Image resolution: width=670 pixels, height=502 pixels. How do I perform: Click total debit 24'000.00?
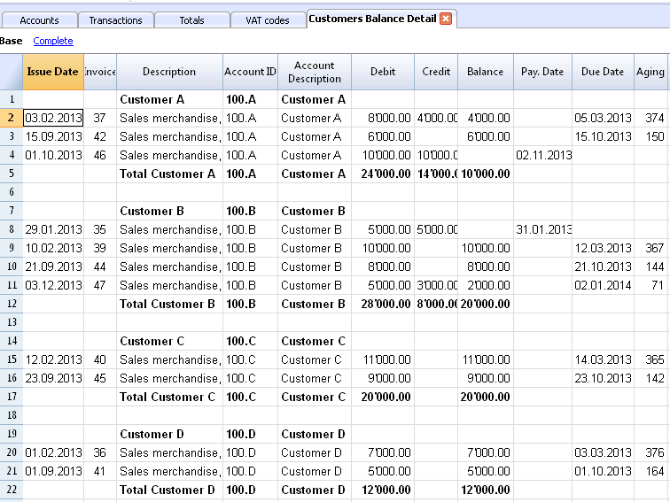383,174
